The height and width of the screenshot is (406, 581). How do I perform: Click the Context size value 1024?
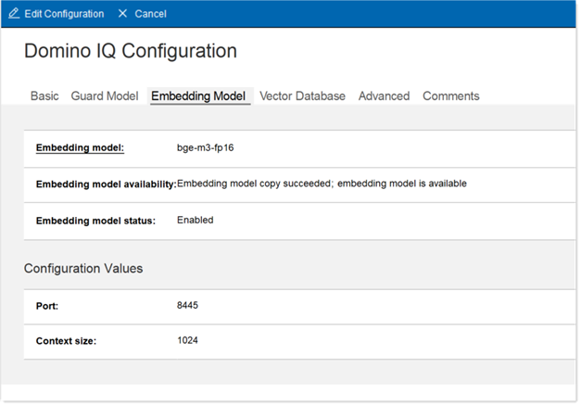[x=188, y=340]
